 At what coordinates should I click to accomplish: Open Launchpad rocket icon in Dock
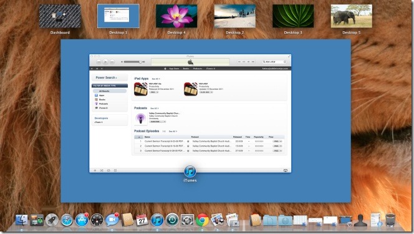(52, 220)
